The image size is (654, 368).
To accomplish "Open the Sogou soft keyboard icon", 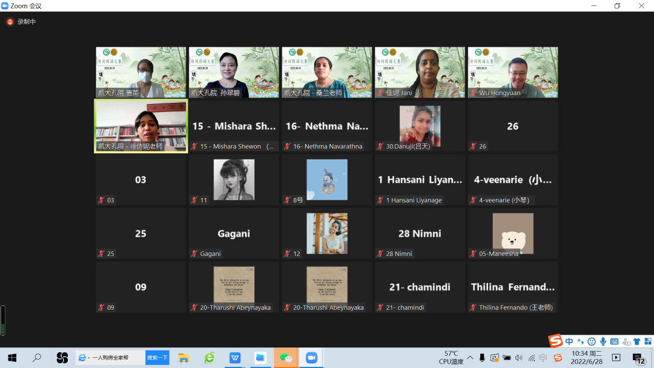I will click(614, 341).
